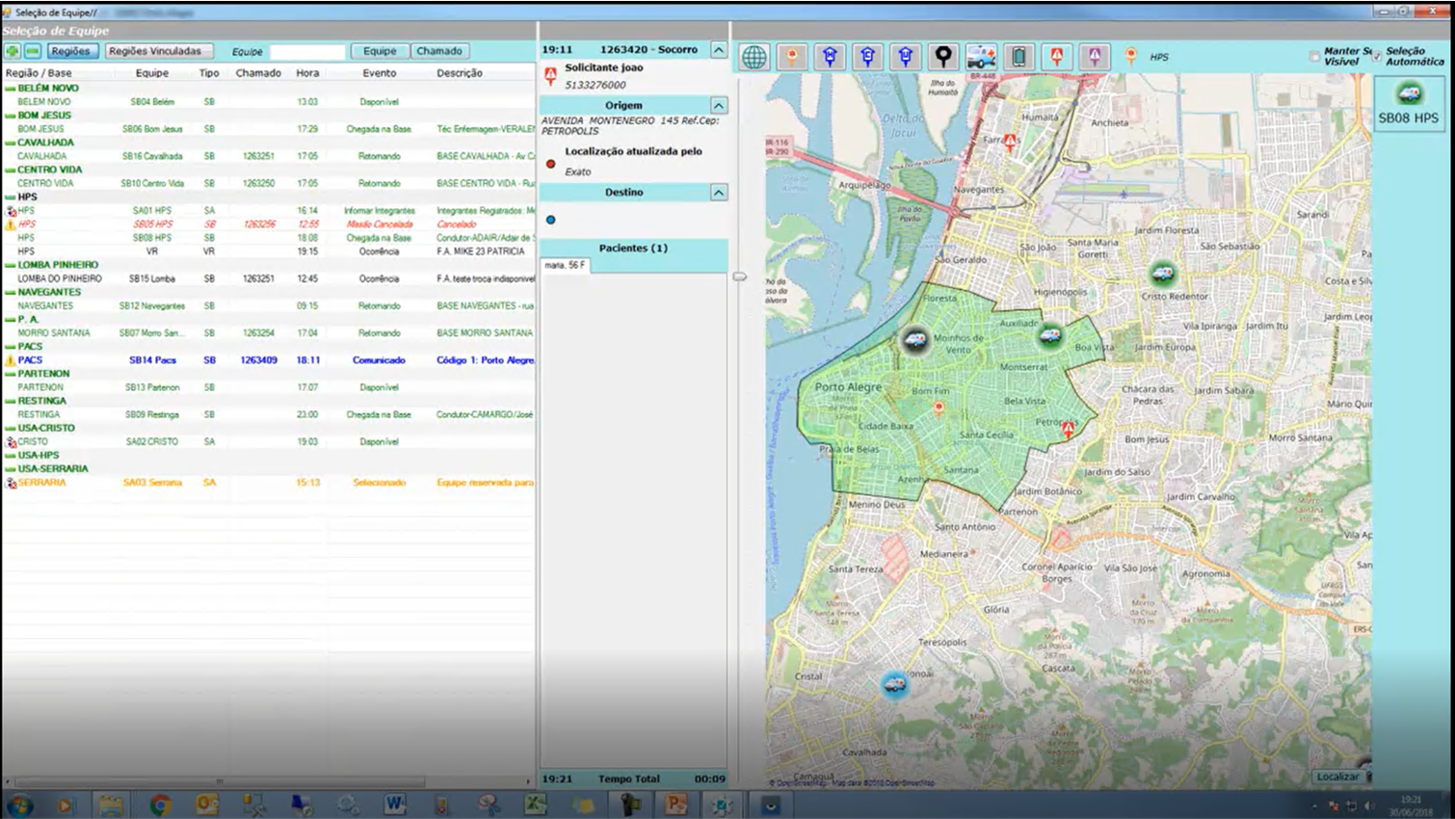The width and height of the screenshot is (1455, 819).
Task: Toggle the Manter Sempre Visível checkbox
Action: click(1314, 57)
